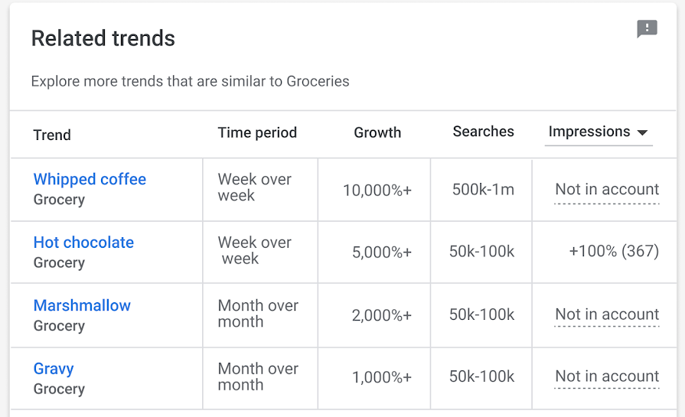
Task: Click the Trend column header
Action: (52, 135)
